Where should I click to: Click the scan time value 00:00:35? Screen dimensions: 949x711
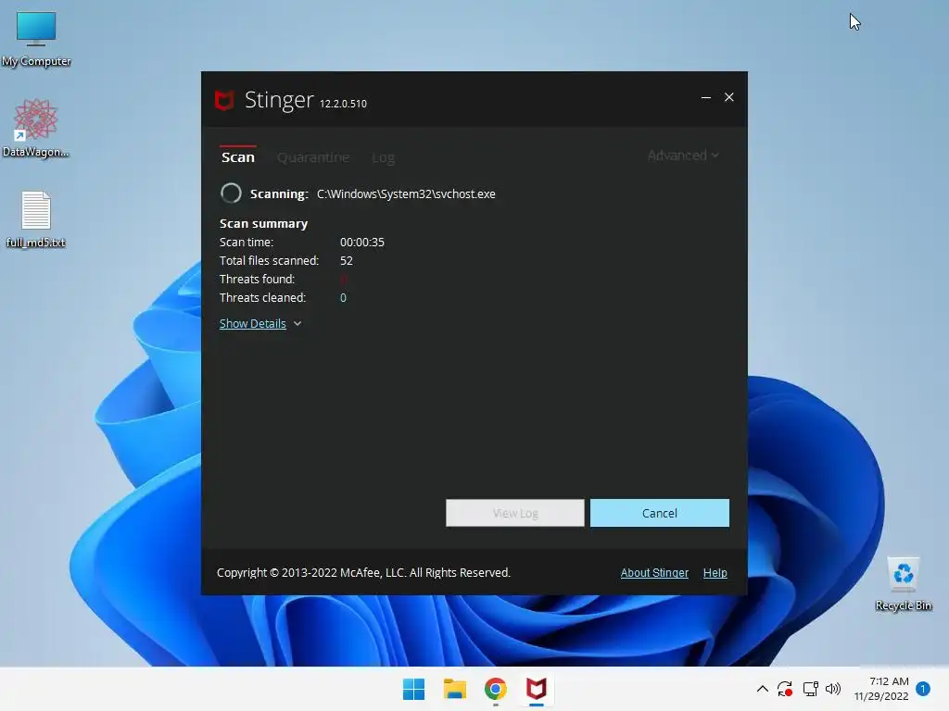click(x=362, y=242)
